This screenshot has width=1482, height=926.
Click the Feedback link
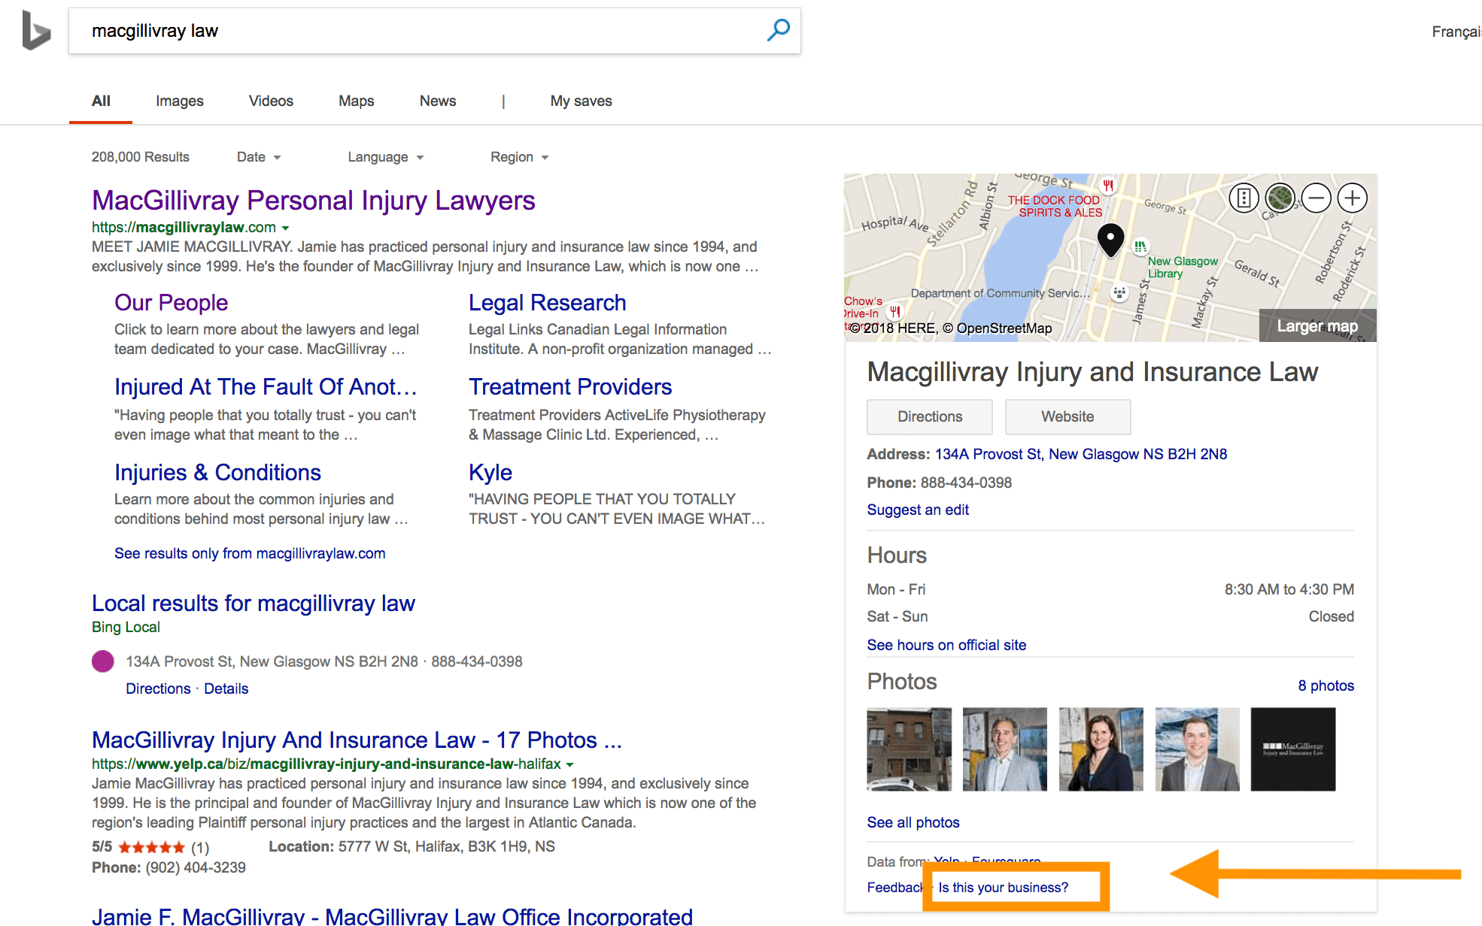tap(895, 888)
